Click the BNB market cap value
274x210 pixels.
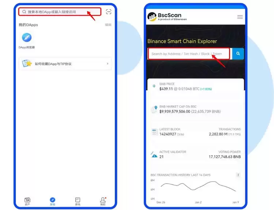(x=175, y=111)
